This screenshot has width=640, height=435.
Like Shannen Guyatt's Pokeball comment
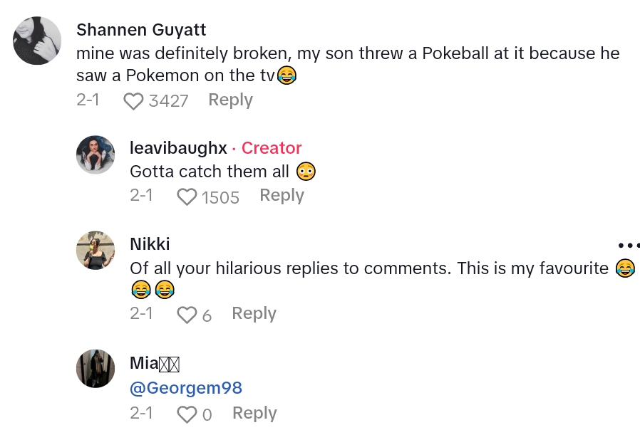[x=133, y=101]
